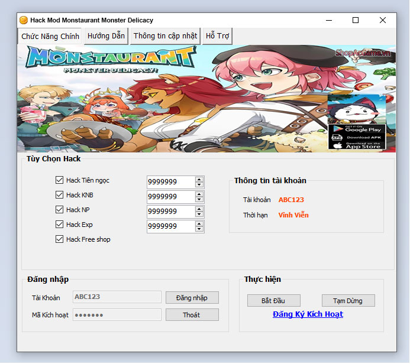Click the cat game icon thumbnail
Image resolution: width=410 pixels, height=364 pixels.
357,109
